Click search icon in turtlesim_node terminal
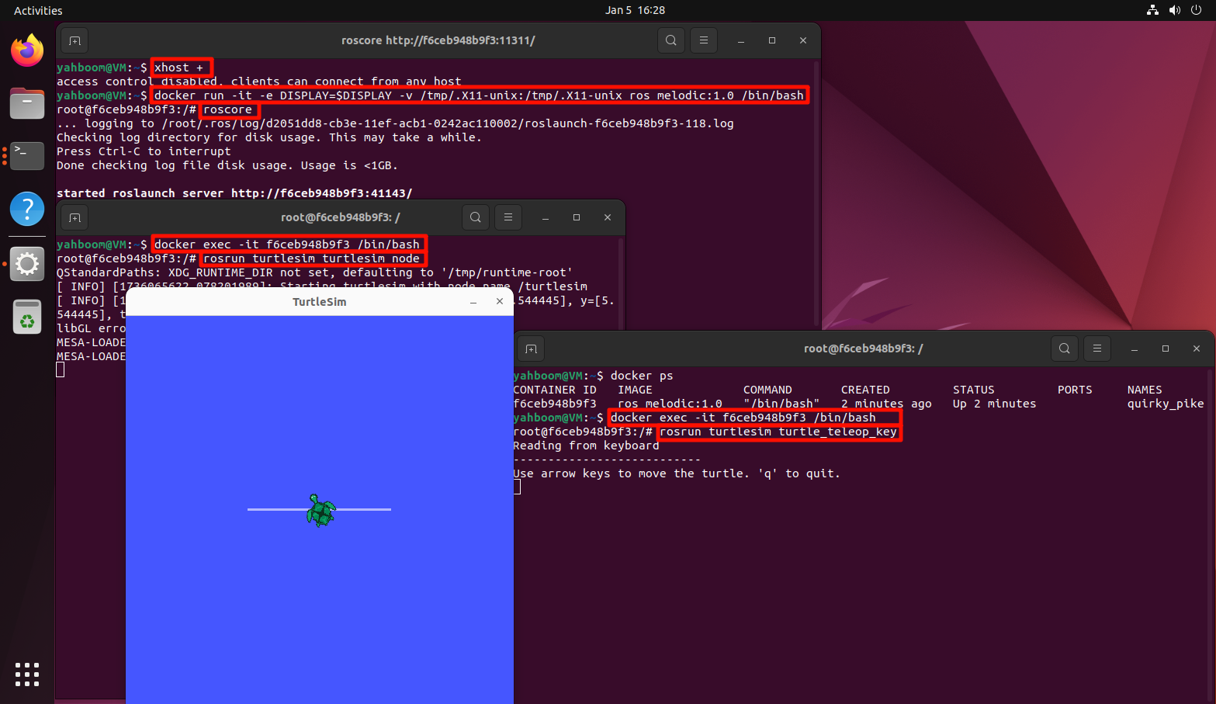 click(476, 217)
